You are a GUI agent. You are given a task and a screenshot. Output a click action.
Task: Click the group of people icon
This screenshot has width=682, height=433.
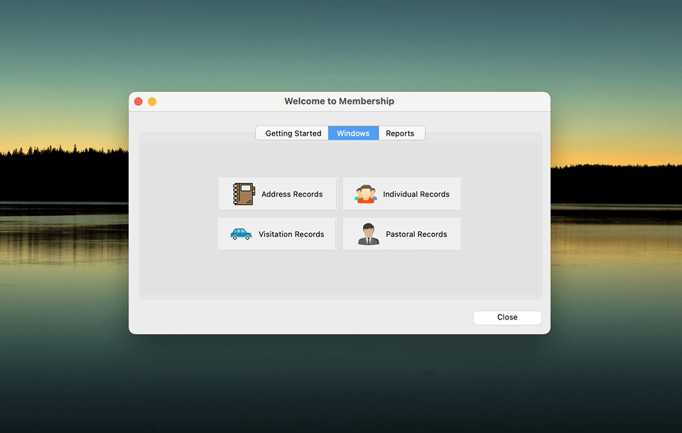[x=366, y=194]
